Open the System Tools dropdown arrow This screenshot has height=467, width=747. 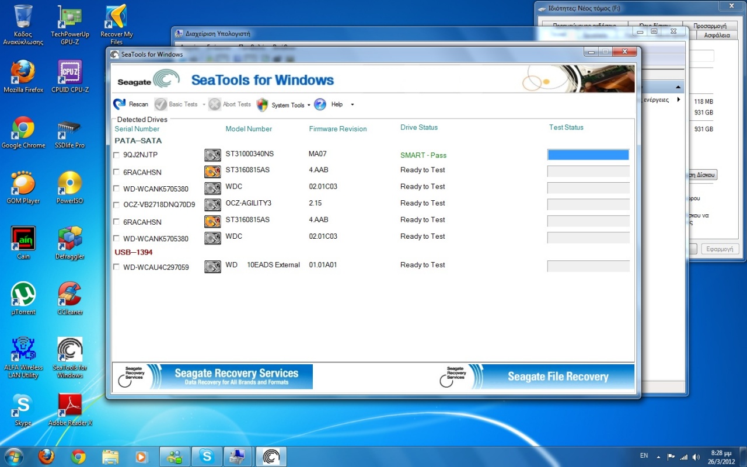[x=309, y=105]
